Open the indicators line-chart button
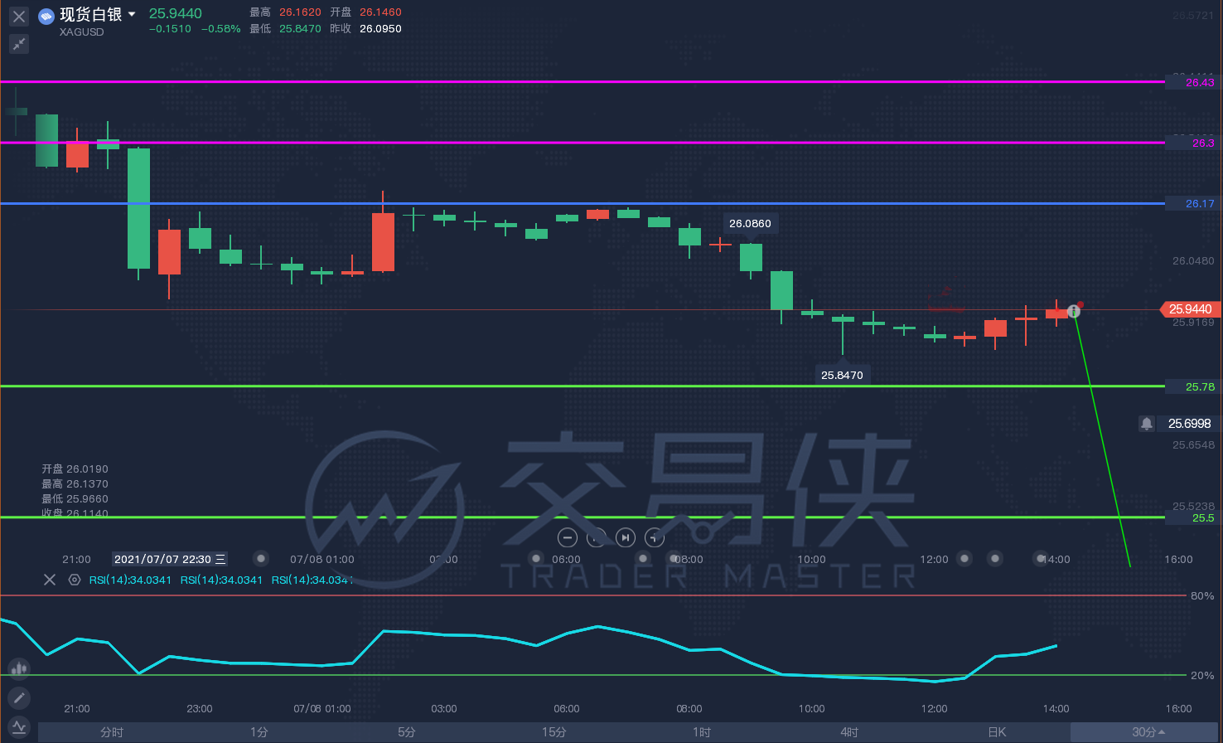 point(19,727)
